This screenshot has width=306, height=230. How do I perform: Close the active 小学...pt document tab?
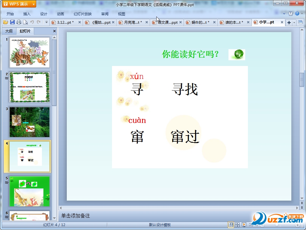282,22
